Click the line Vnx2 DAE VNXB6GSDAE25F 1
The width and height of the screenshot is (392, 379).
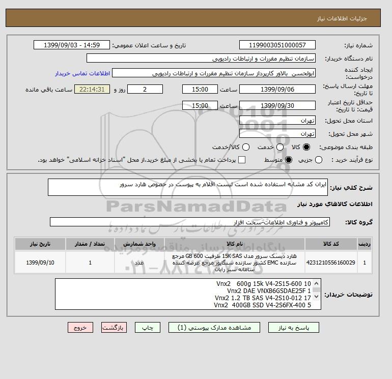point(269,291)
